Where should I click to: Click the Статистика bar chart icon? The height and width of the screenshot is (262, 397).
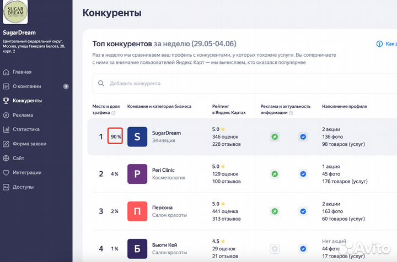click(6, 129)
